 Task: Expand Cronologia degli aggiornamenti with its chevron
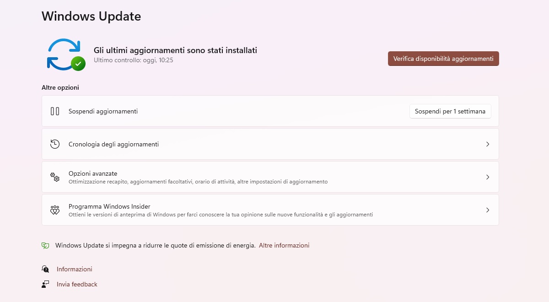[x=488, y=144]
